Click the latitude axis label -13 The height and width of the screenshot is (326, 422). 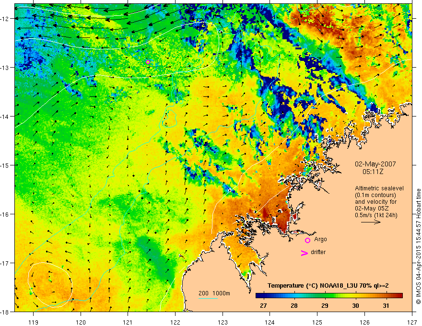5,68
